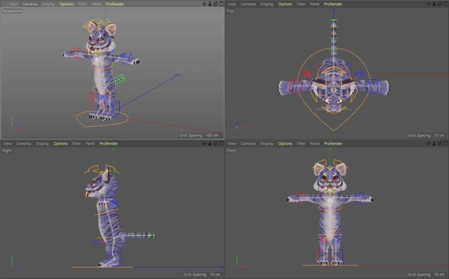Click the Perspective viewport move-camera icon
Screen dimensions: 449x279
(204, 4)
